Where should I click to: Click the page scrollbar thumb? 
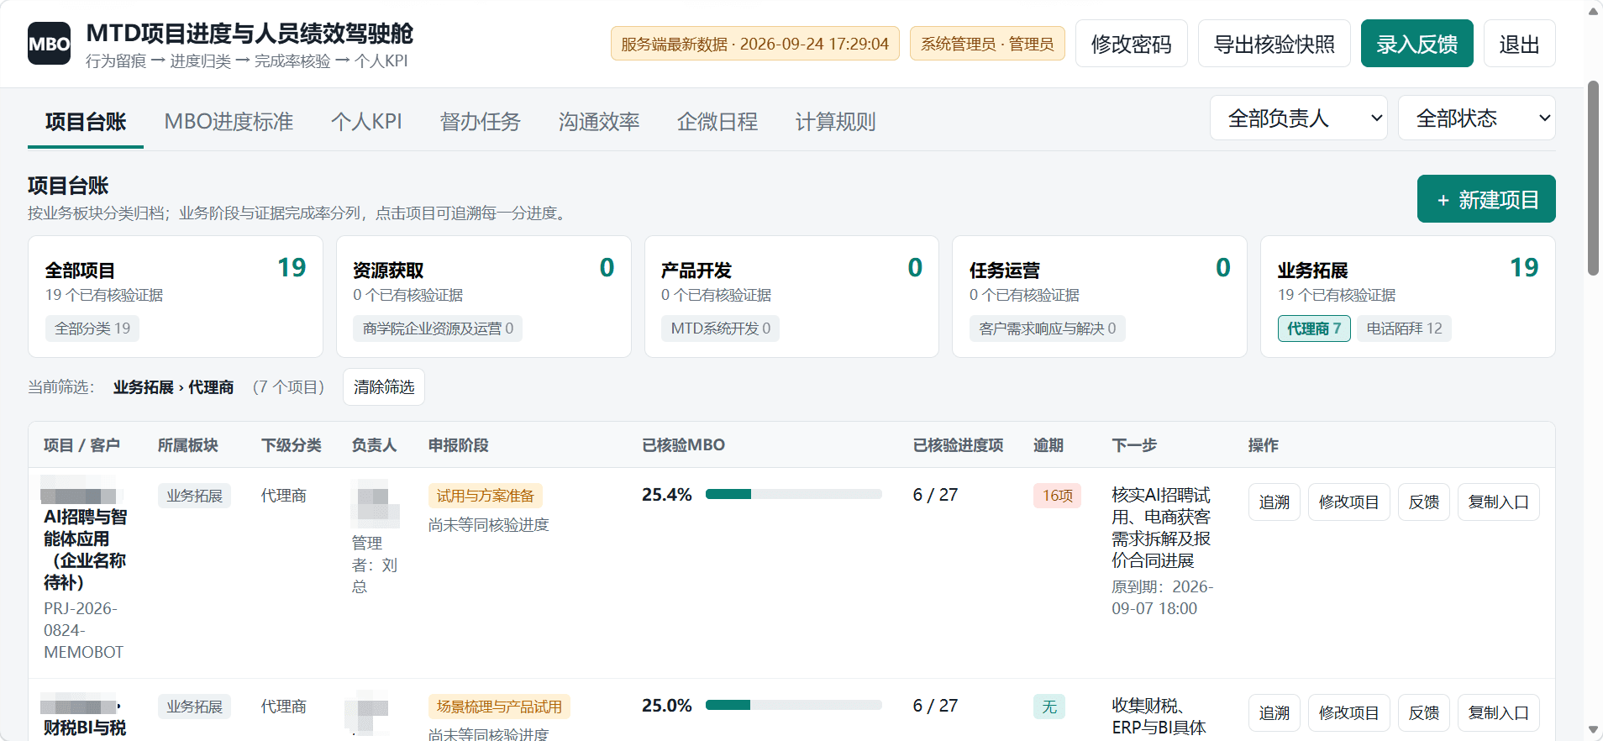click(x=1593, y=178)
